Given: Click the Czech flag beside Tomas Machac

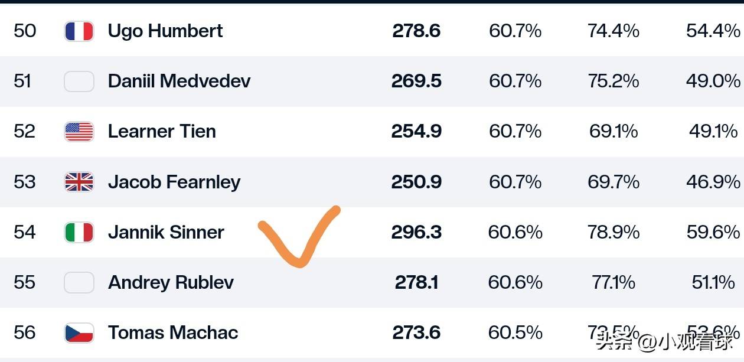Looking at the screenshot, I should click(x=79, y=332).
